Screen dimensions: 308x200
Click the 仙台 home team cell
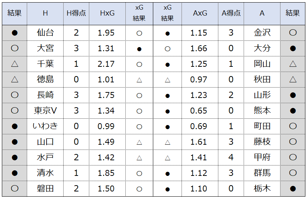(45, 33)
